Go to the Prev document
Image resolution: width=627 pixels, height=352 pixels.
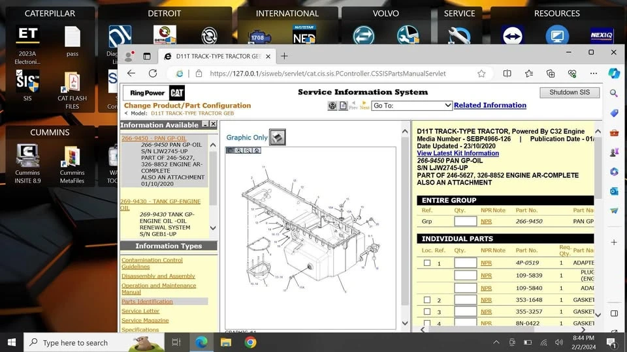point(353,106)
